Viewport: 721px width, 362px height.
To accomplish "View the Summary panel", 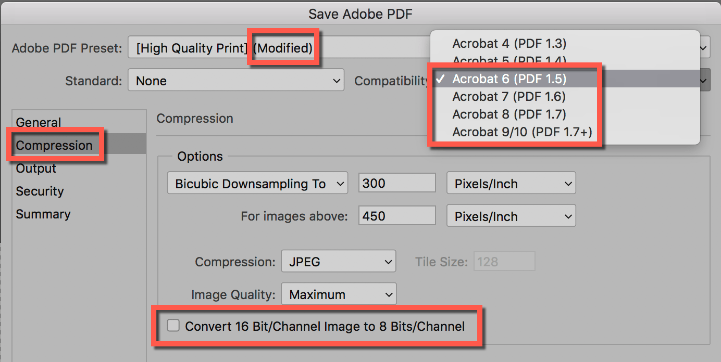I will [x=43, y=214].
